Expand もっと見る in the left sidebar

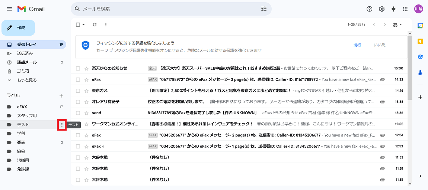[26, 80]
